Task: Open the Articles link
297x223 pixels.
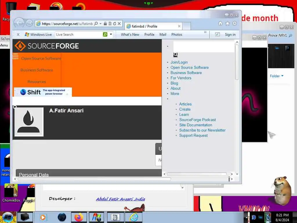Action: pyautogui.click(x=185, y=104)
